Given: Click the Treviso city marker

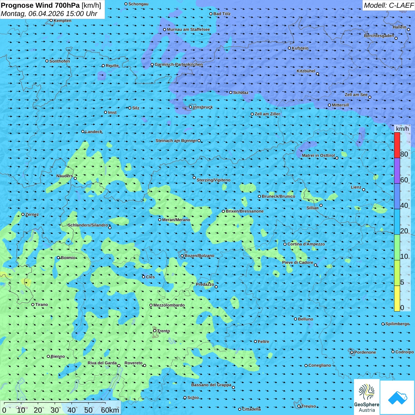Looking at the screenshot, I should click(299, 406).
